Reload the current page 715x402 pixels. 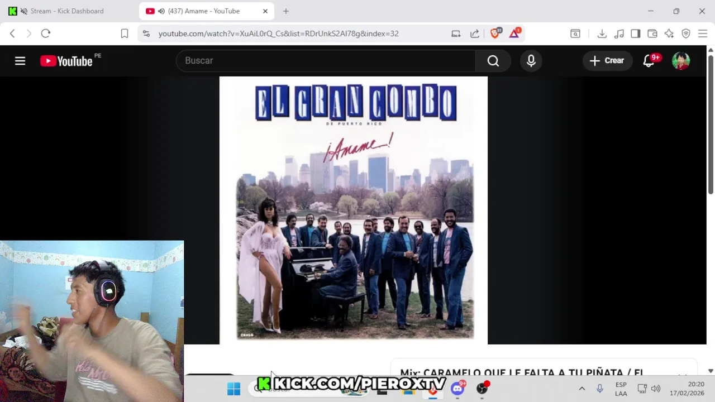(46, 33)
